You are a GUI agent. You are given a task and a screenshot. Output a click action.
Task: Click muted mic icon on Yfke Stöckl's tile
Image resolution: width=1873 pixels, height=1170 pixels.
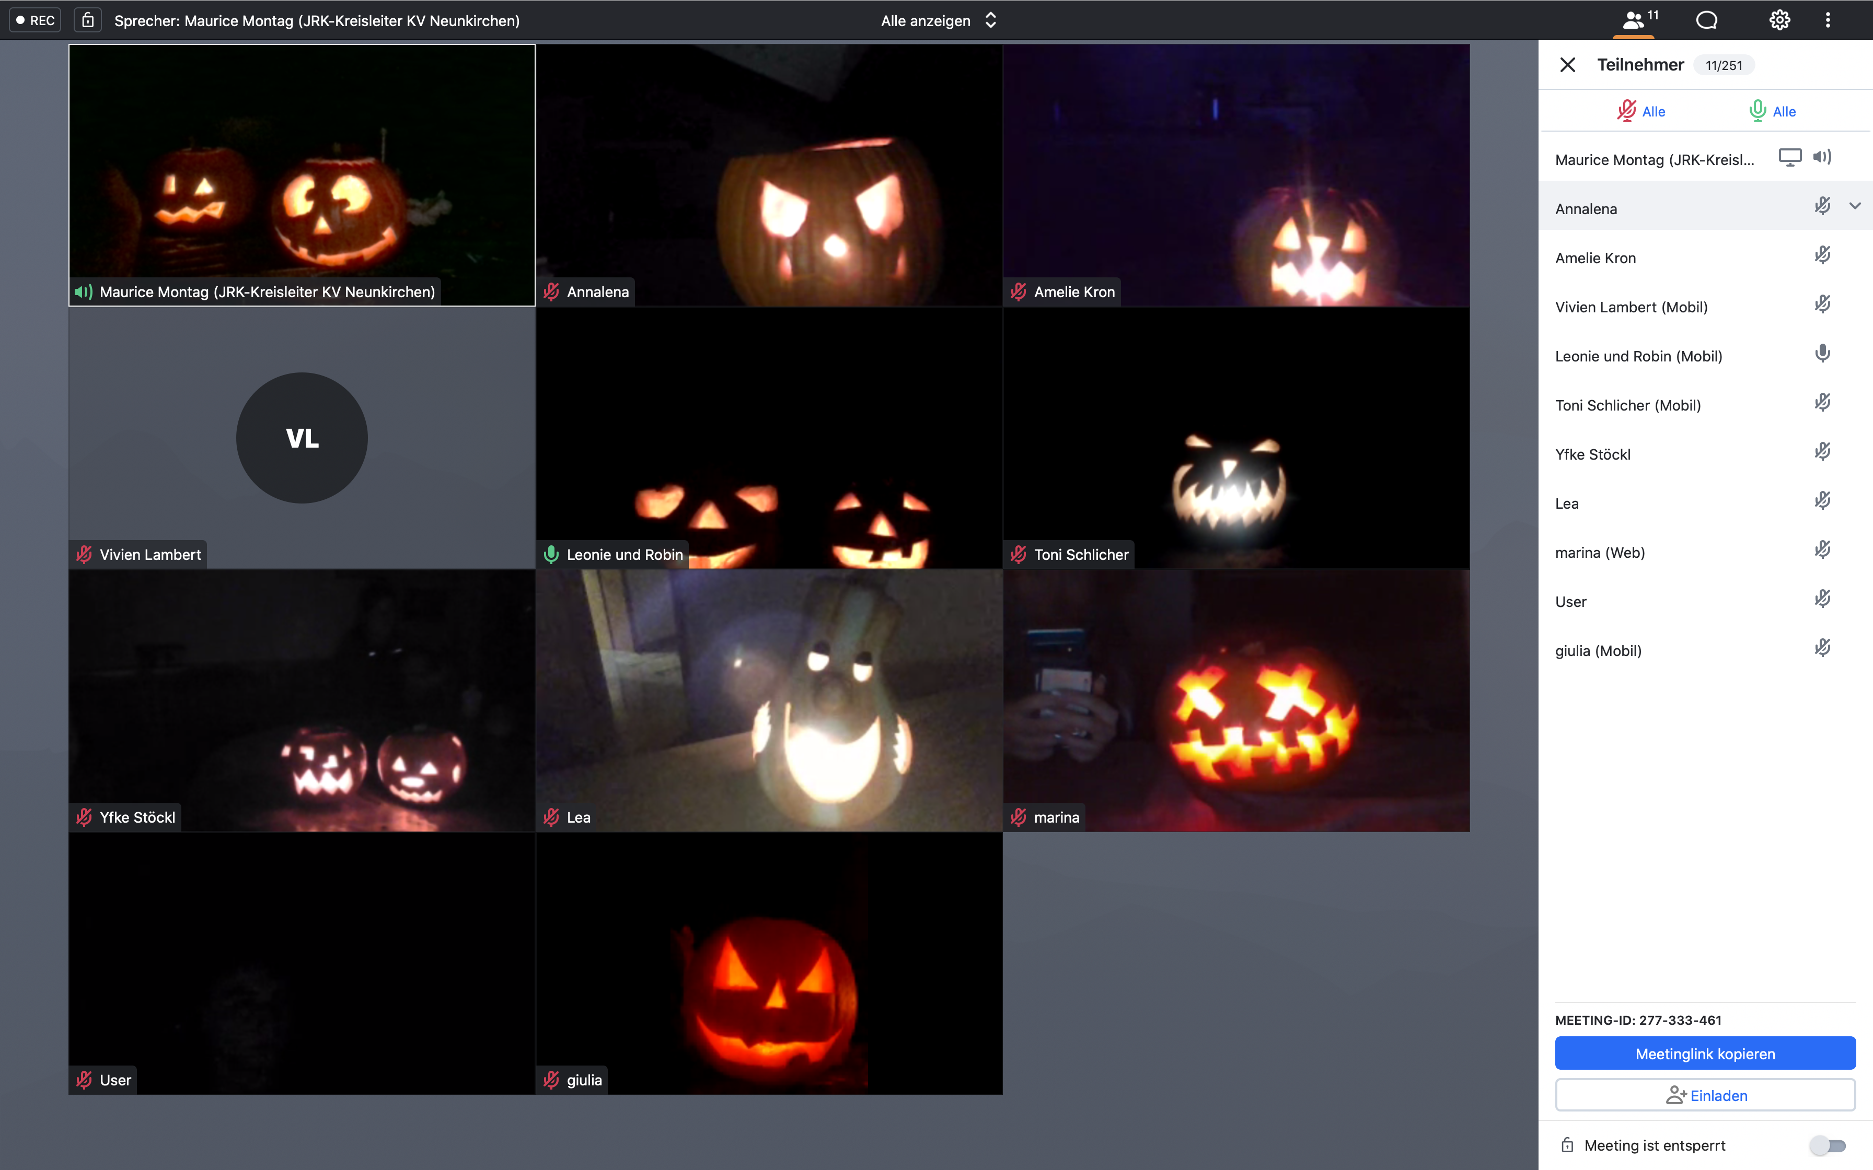[84, 817]
